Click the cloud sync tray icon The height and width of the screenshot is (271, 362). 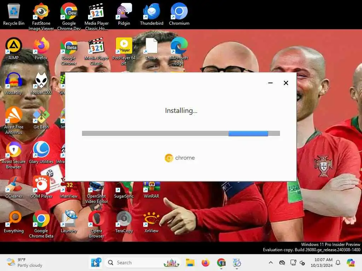[x=282, y=263]
